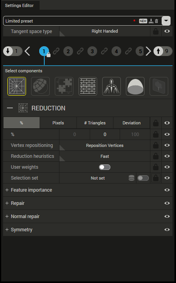The height and width of the screenshot is (283, 176).
Task: Toggle the Selection set switch
Action: (143, 178)
